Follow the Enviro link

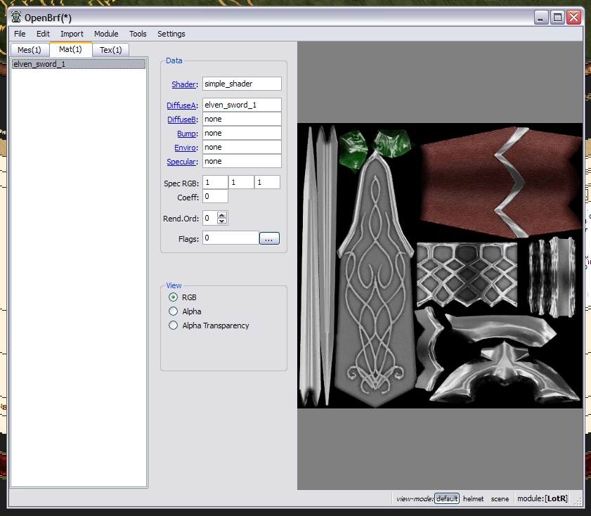[185, 148]
